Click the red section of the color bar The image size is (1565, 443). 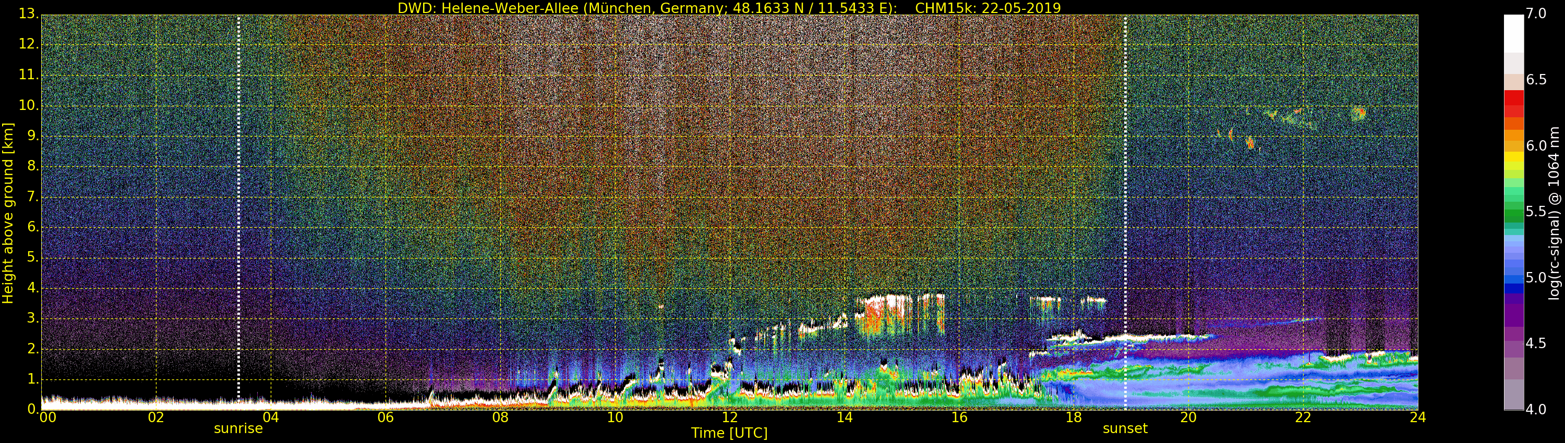point(1513,104)
